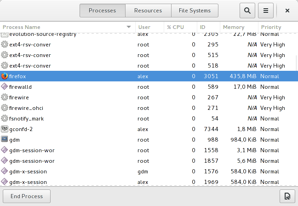Select the firewire_ohci process name
This screenshot has height=206, width=298.
[x=26, y=108]
